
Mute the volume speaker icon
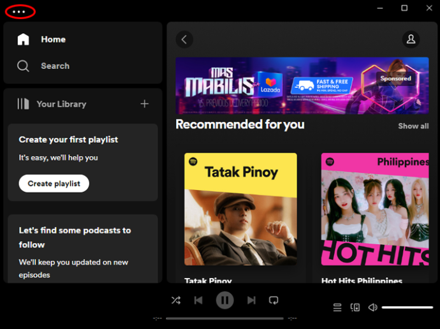[372, 307]
